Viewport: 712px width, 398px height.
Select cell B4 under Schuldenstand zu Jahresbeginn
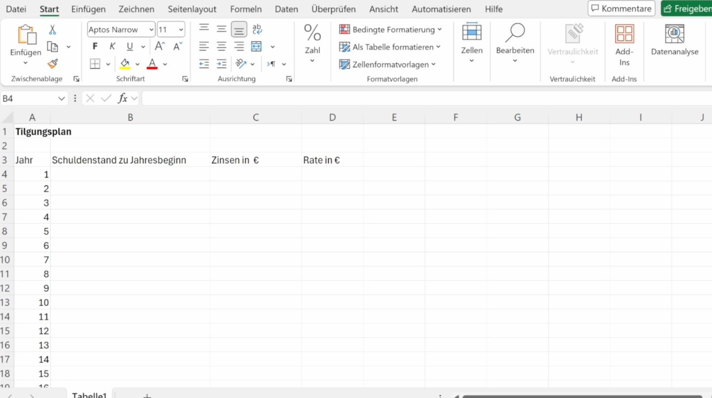pos(130,174)
